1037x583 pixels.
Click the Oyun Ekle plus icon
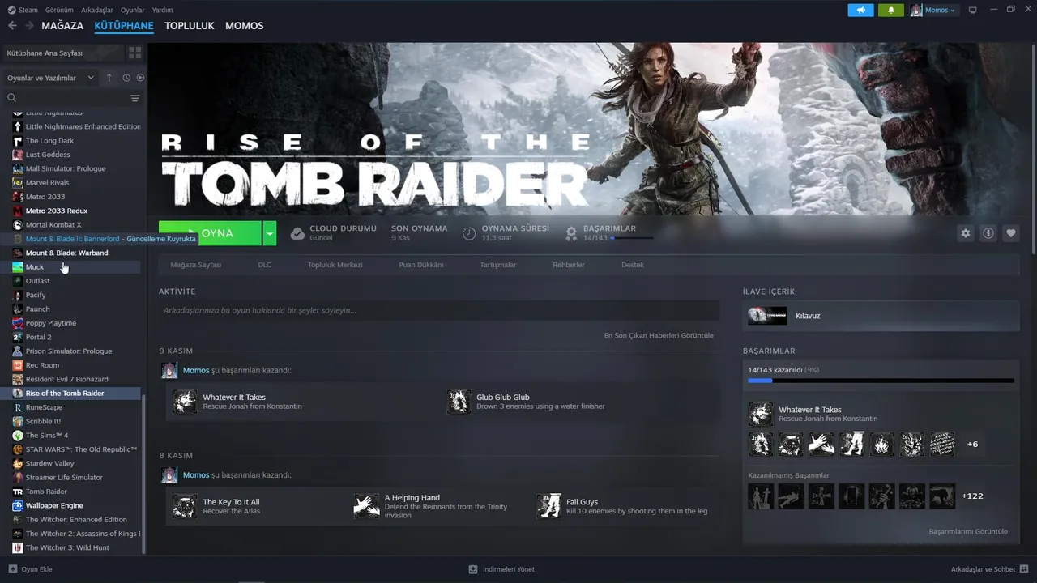[x=12, y=569]
